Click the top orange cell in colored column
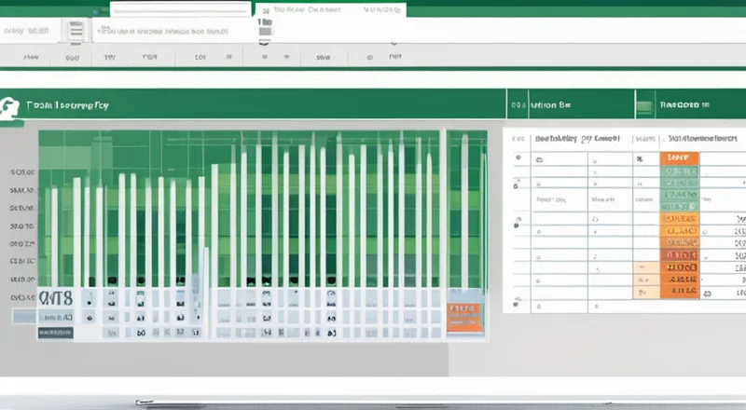Image resolution: width=746 pixels, height=410 pixels. pos(679,158)
